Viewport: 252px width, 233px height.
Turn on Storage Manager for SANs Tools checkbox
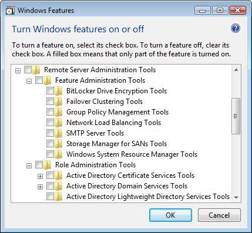click(50, 144)
